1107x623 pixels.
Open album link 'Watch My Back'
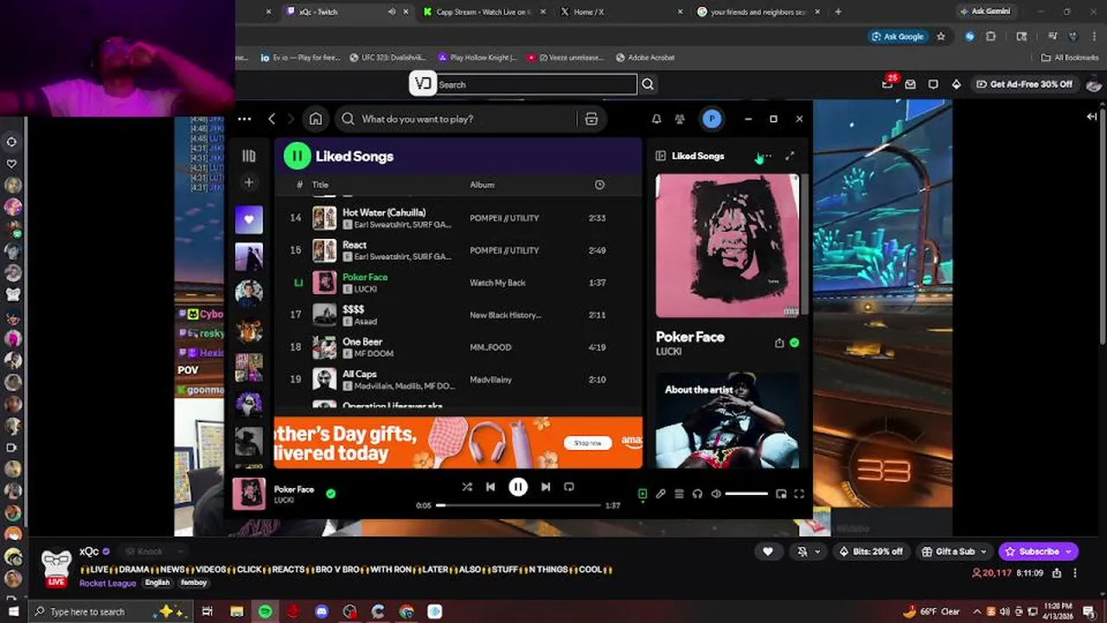(497, 283)
